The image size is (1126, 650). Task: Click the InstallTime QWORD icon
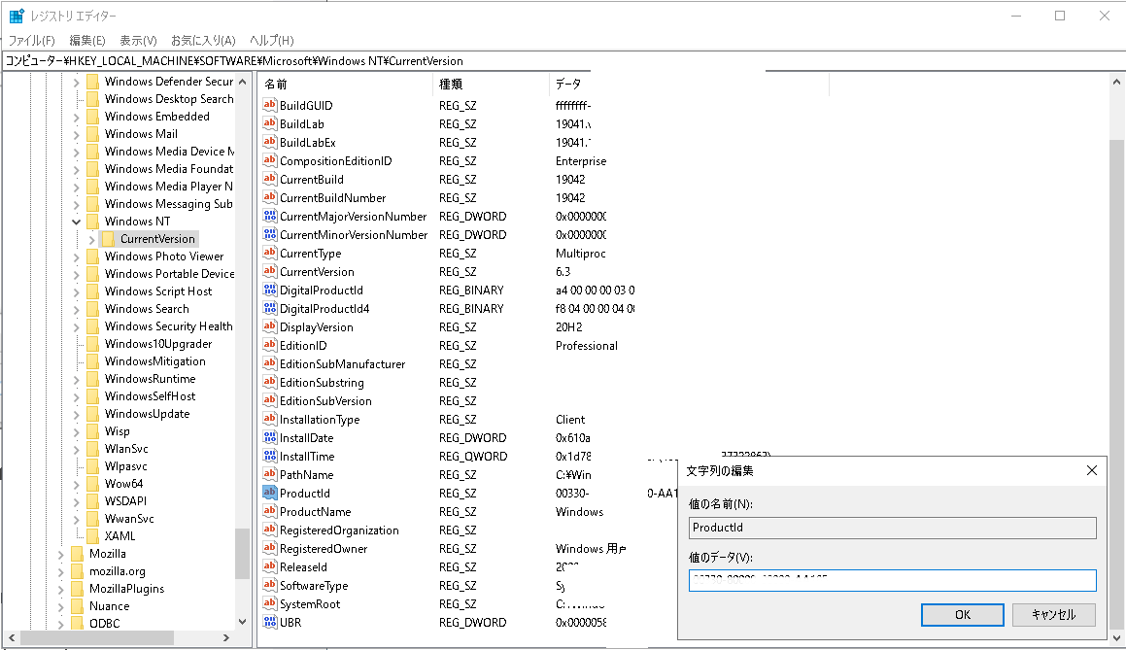(x=269, y=456)
